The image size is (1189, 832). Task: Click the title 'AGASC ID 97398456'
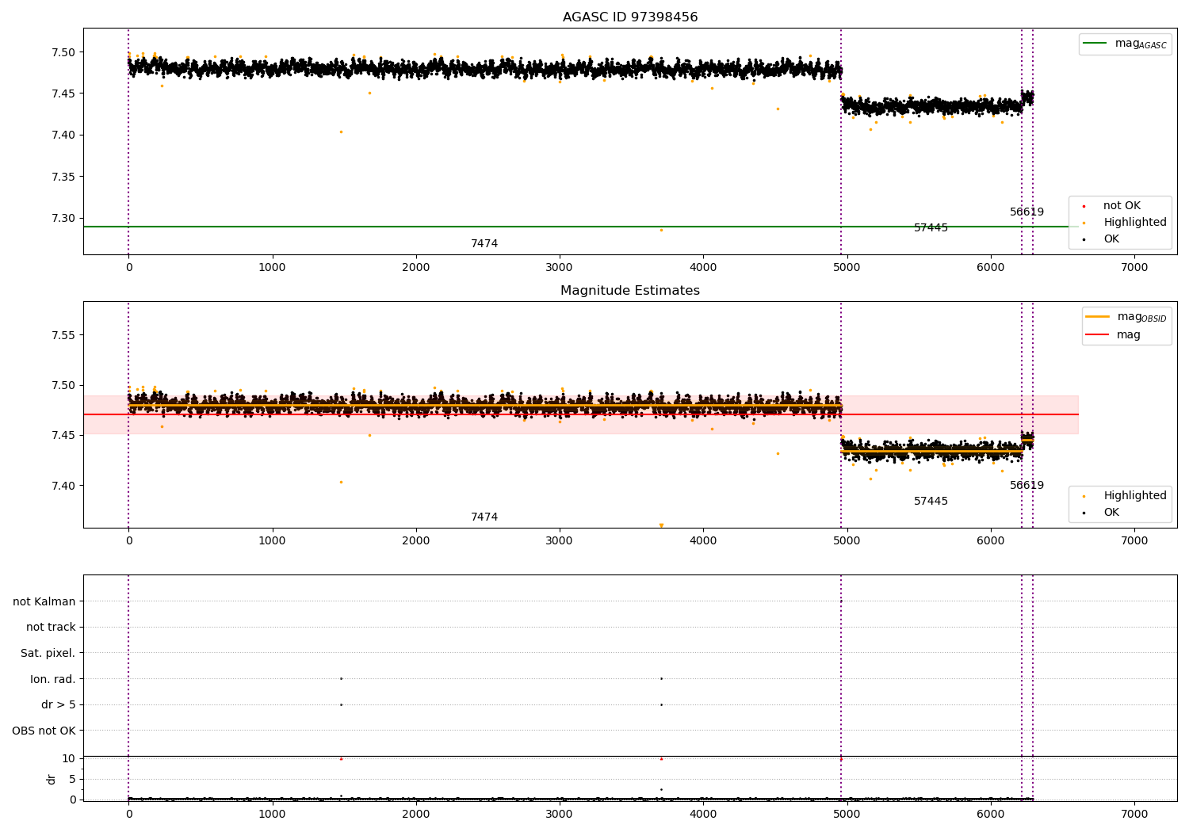tap(630, 17)
